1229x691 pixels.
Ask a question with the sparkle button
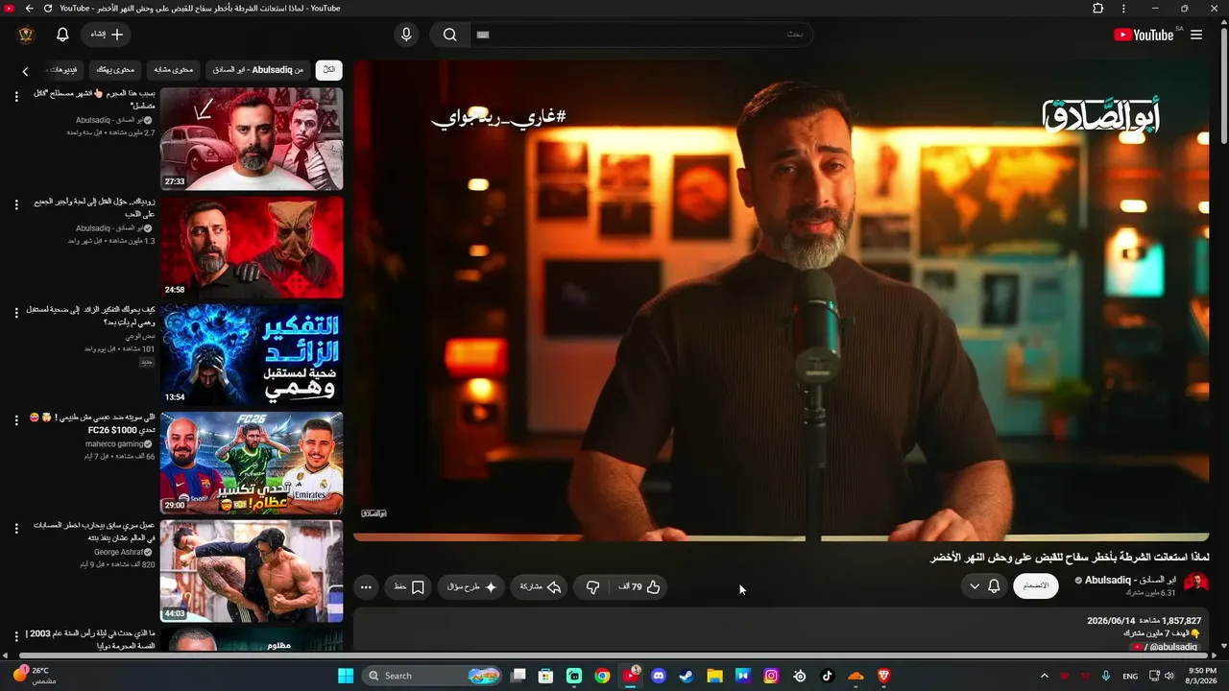click(x=471, y=586)
